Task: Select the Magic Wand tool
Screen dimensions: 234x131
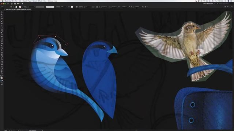Action: click(2, 16)
